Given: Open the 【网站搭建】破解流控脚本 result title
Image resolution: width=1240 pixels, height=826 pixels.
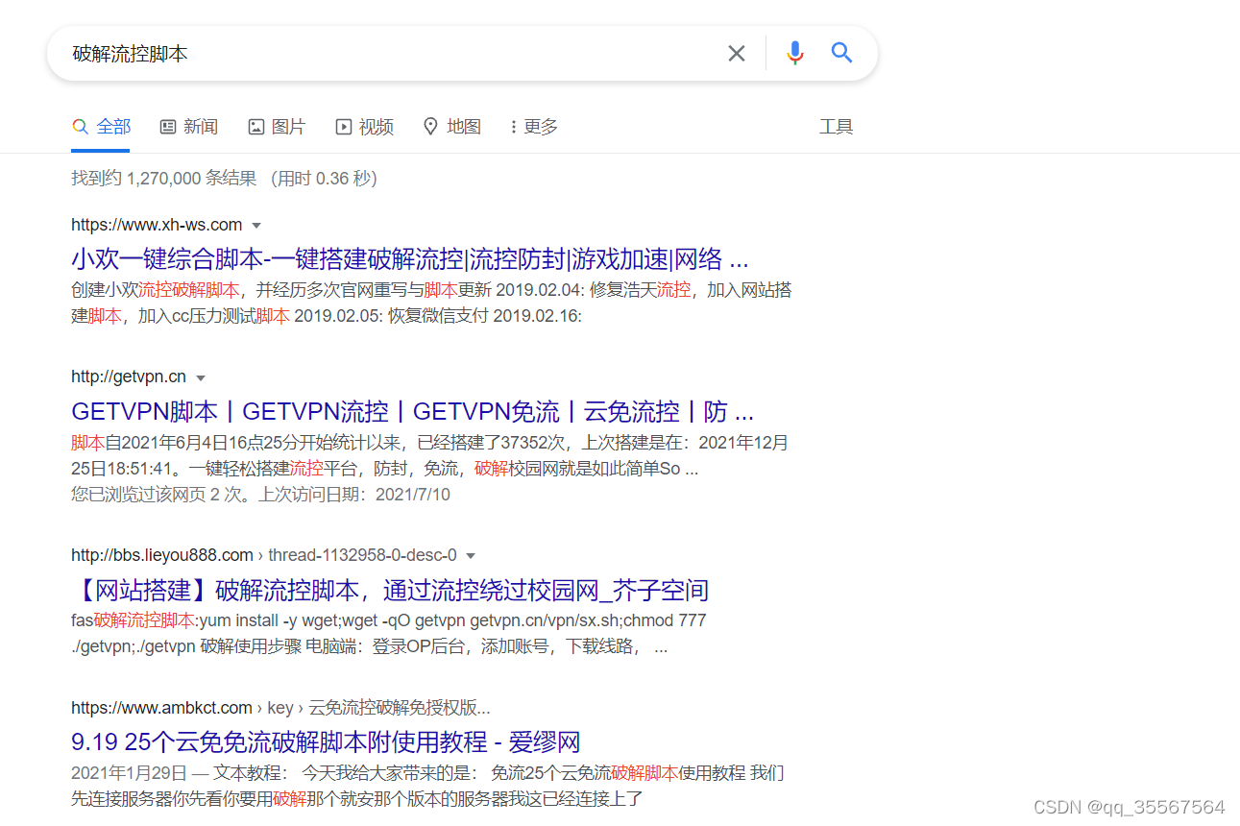Looking at the screenshot, I should (390, 590).
